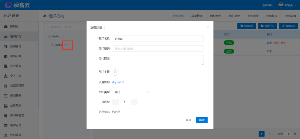Increase 排序键 with plus button
Viewport: 300px width, 139px height.
coord(134,102)
